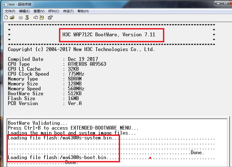Click the 'Compiled Date' label
The height and width of the screenshot is (167, 232).
26,59
